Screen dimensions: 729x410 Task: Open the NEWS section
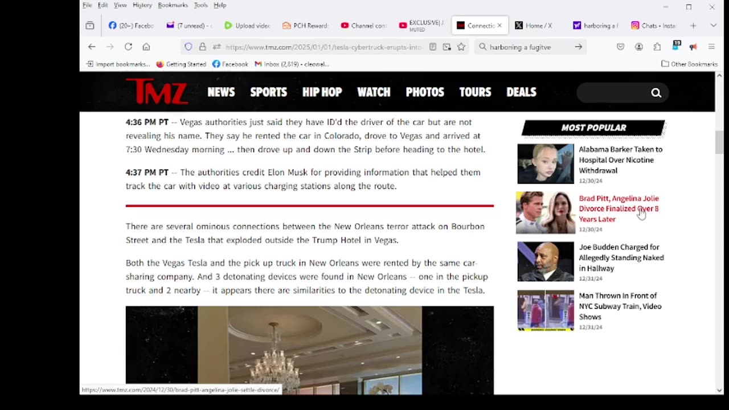tap(221, 92)
